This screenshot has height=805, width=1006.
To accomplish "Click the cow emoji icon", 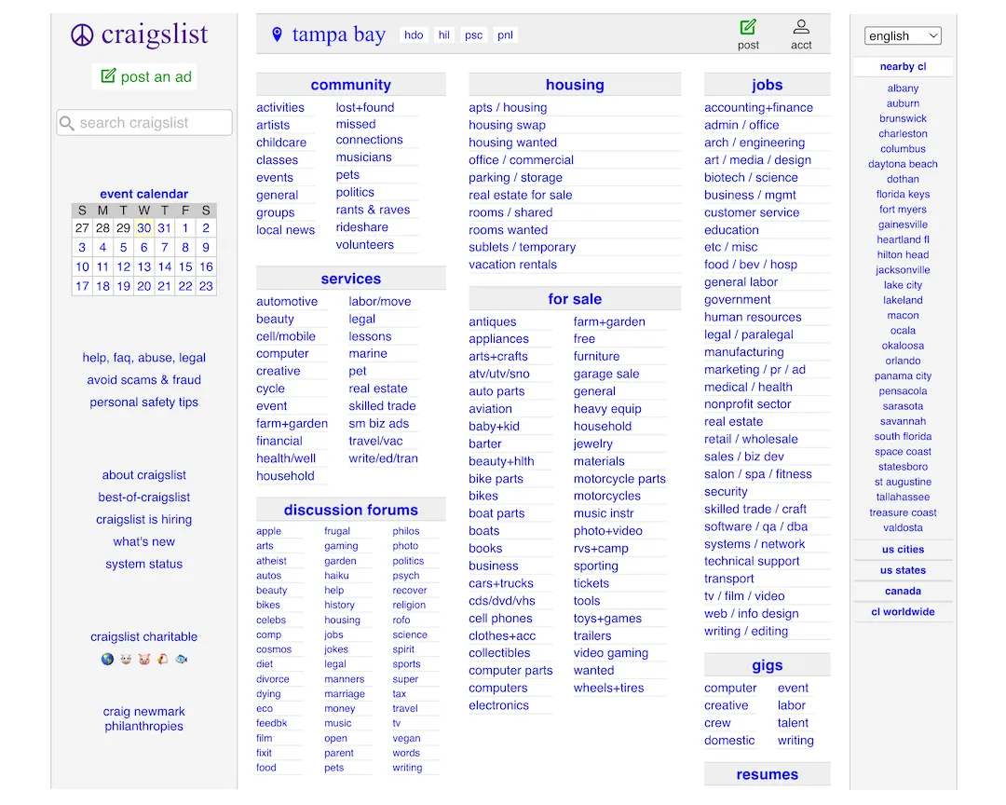I will click(x=126, y=659).
